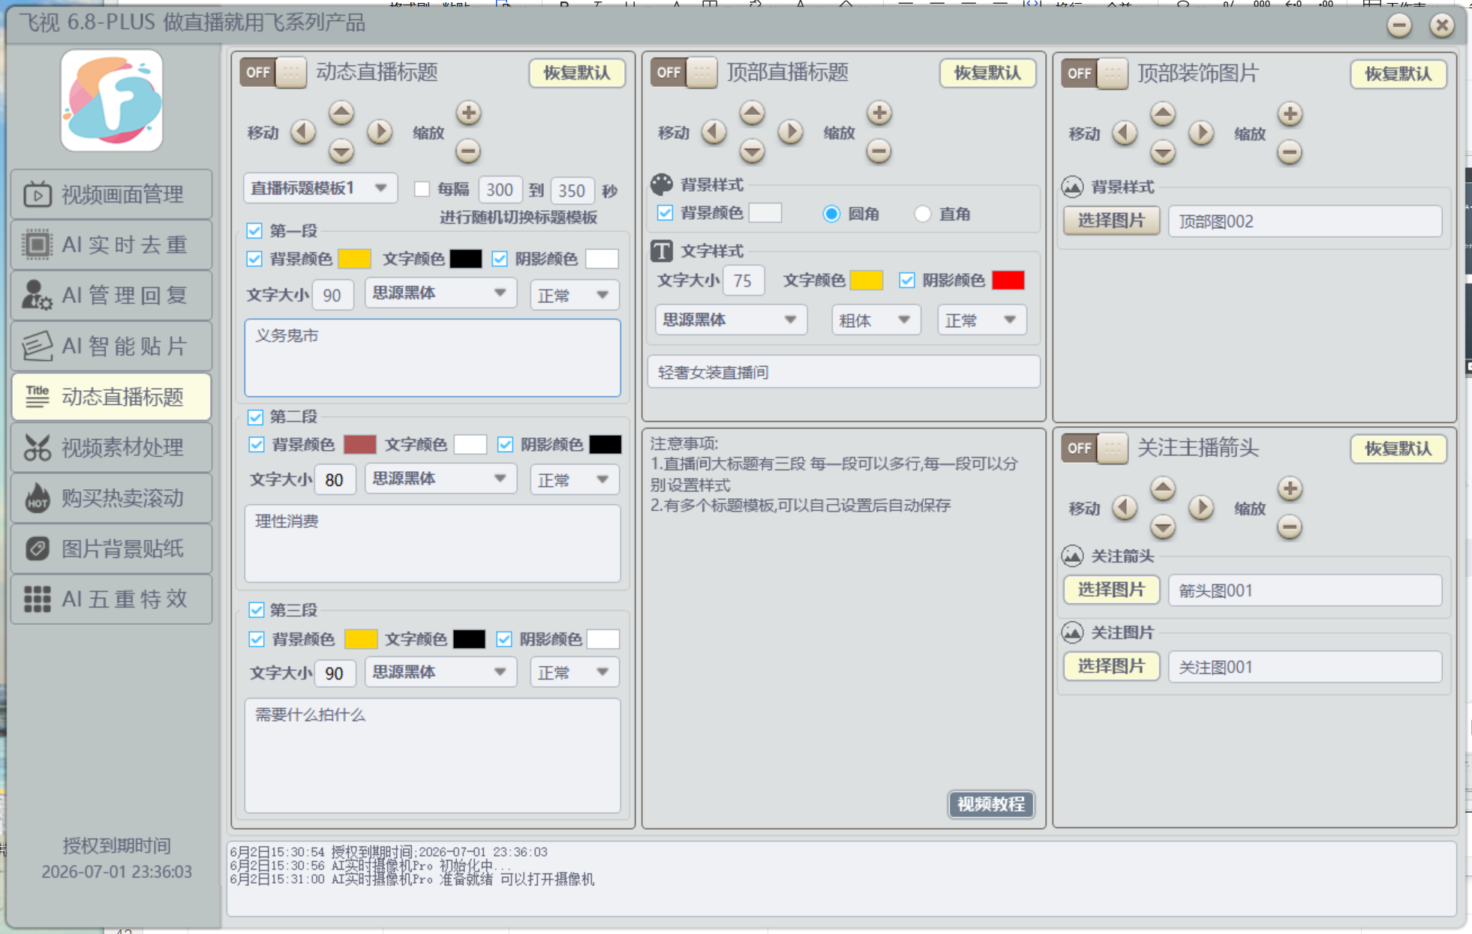Toggle the OFF switch for 动态直播标题
The image size is (1472, 934).
pyautogui.click(x=273, y=73)
